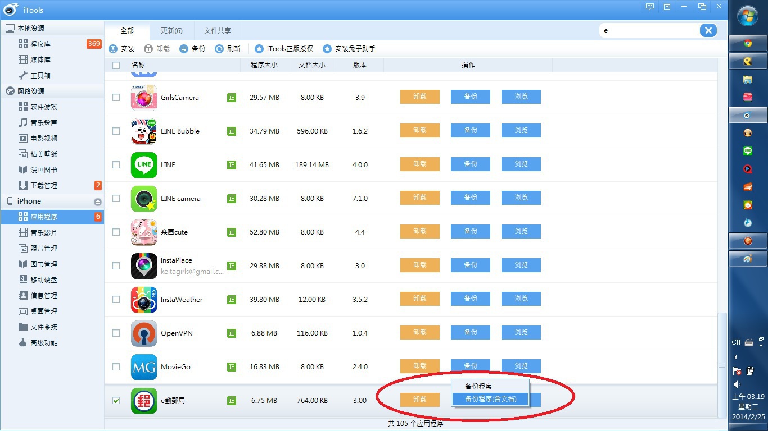Sort by 版本 column header
This screenshot has height=431, width=768.
tap(360, 65)
